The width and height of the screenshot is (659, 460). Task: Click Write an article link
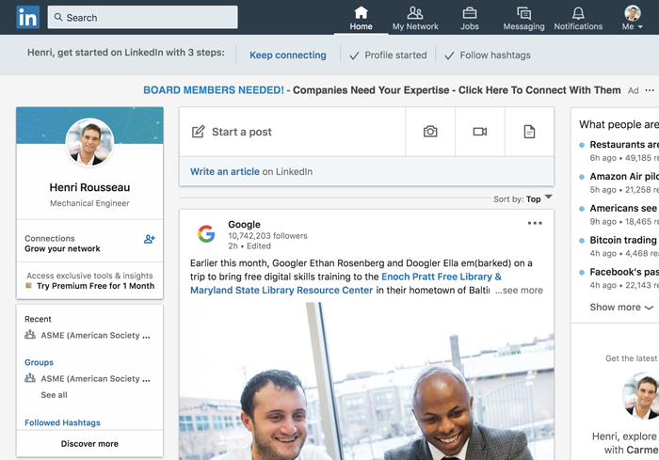225,172
